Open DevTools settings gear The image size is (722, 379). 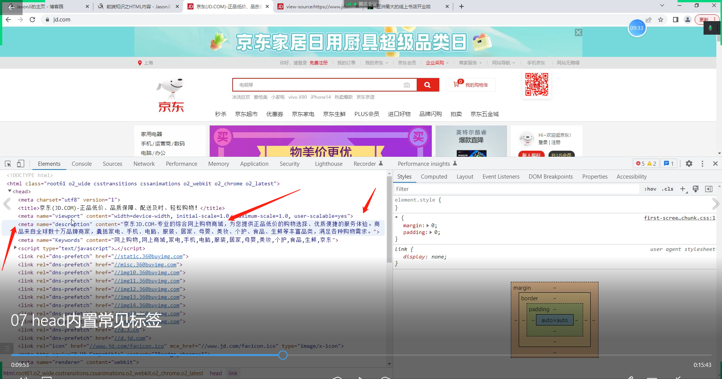[x=689, y=164]
